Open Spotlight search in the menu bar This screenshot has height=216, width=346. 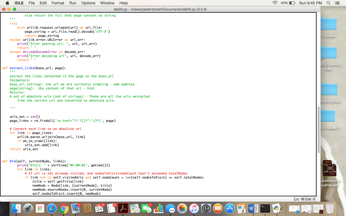click(x=328, y=3)
